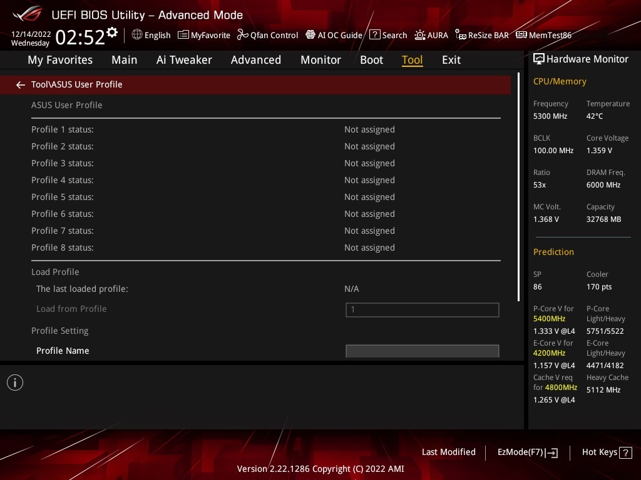The image size is (641, 480).
Task: Open AURA lighting icon
Action: [x=420, y=35]
